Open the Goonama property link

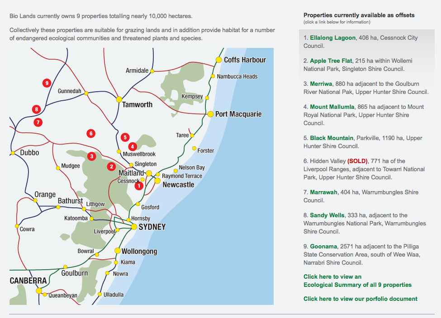coord(323,247)
